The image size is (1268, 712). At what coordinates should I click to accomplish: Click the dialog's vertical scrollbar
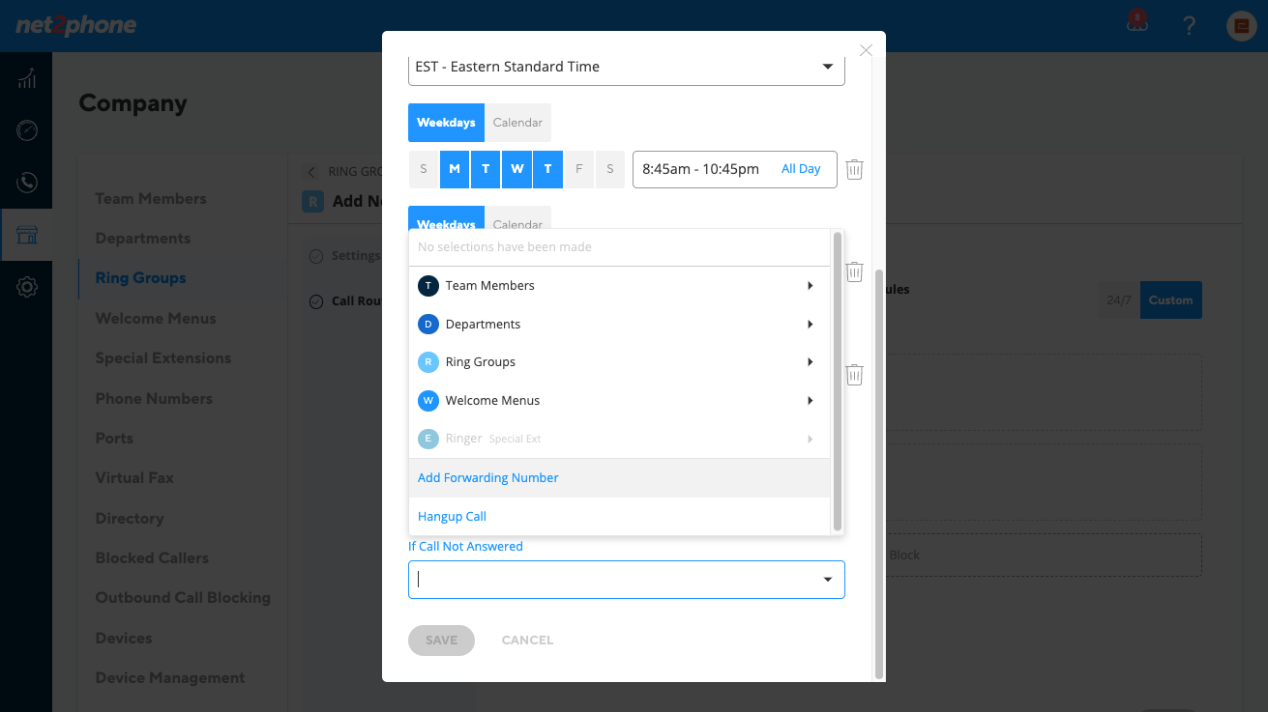click(x=878, y=473)
